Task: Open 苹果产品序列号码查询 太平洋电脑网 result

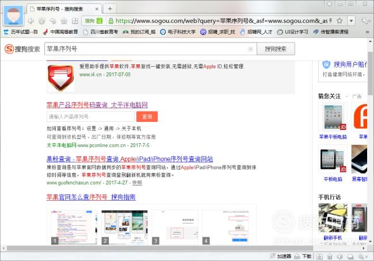Action: tap(97, 105)
